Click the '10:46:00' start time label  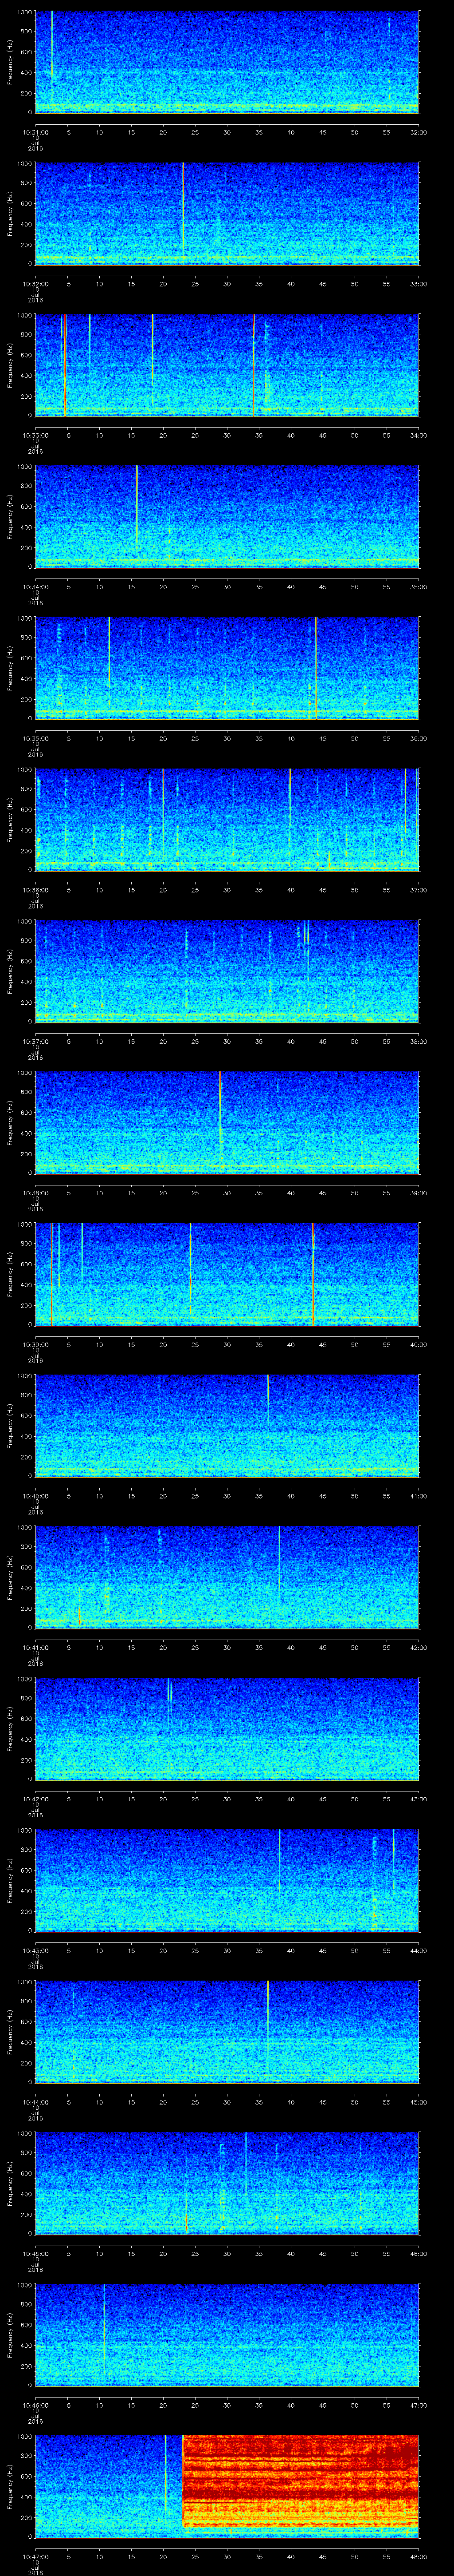tap(36, 2405)
